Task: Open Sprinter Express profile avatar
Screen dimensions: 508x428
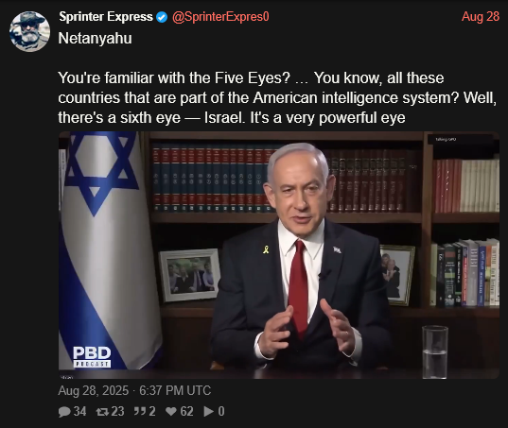Action: tap(30, 32)
